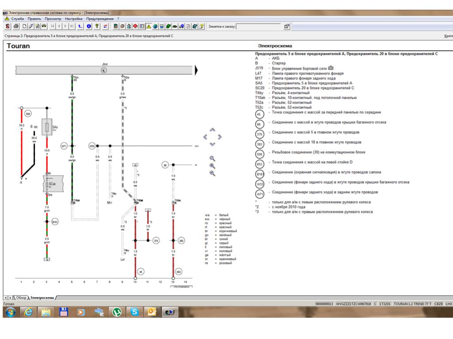The width and height of the screenshot is (453, 339).
Task: Open Internet Explorer from taskbar
Action: click(28, 312)
